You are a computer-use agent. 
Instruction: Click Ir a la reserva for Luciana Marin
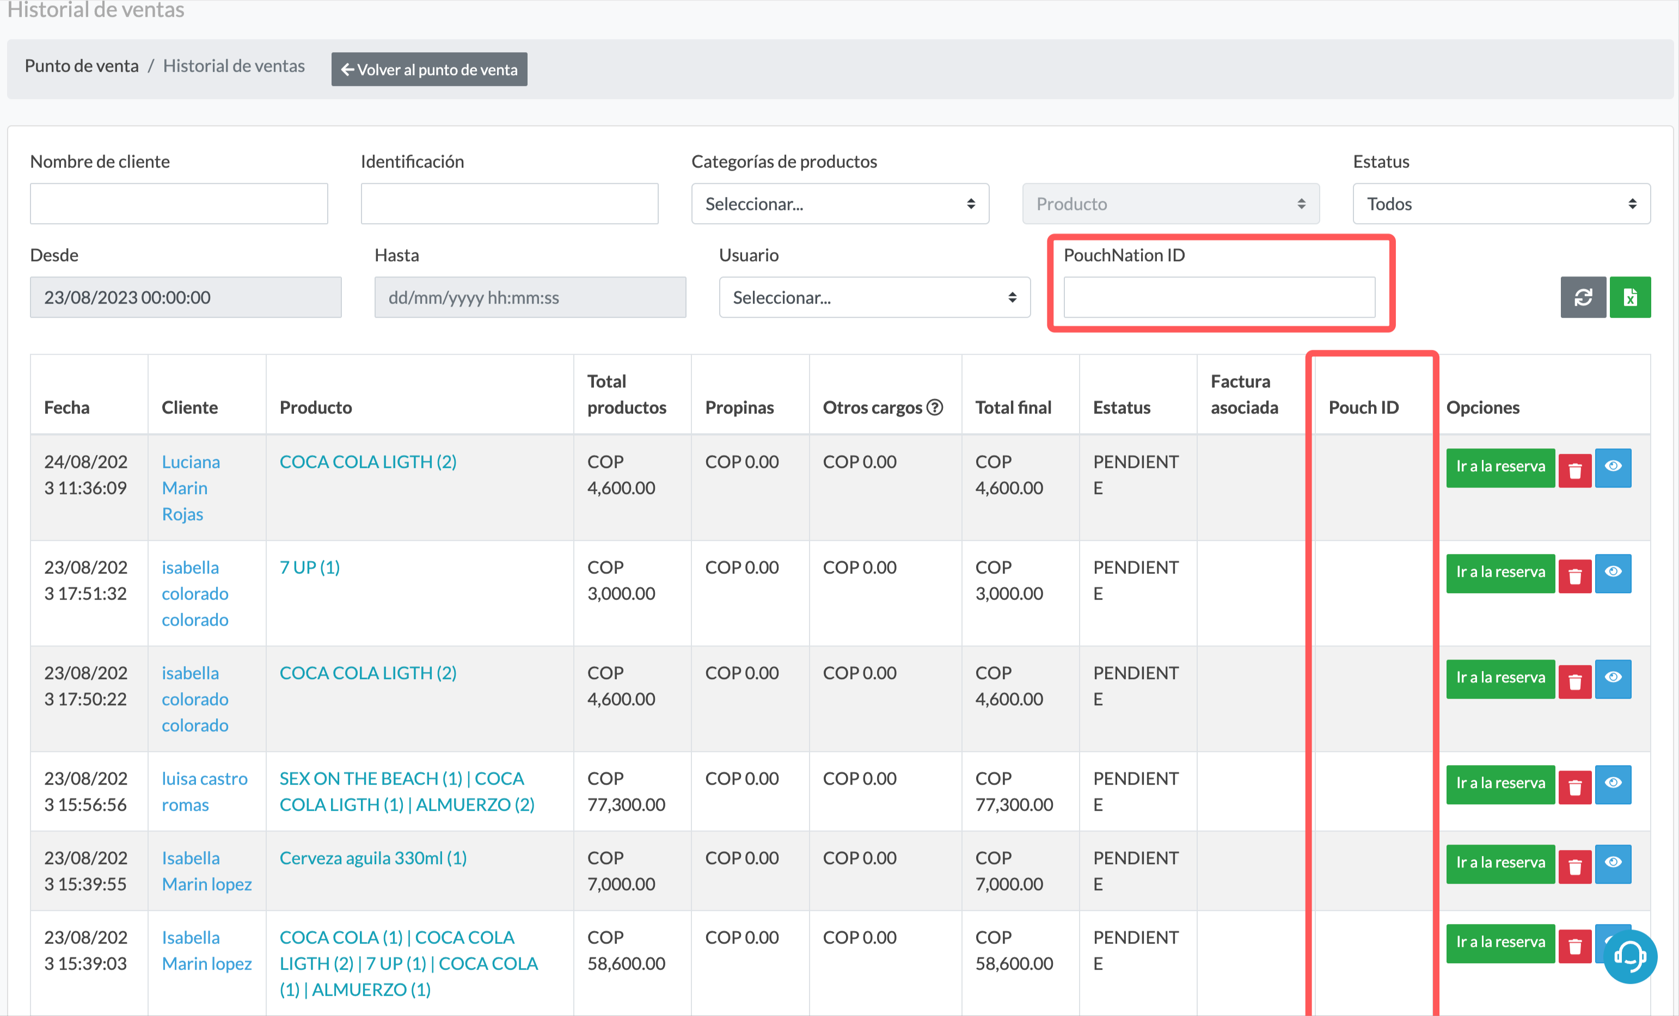(1500, 467)
